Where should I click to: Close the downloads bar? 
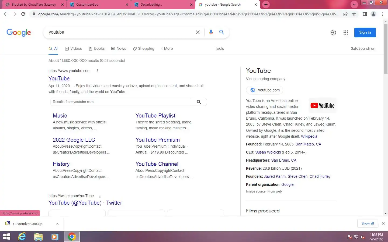(383, 223)
